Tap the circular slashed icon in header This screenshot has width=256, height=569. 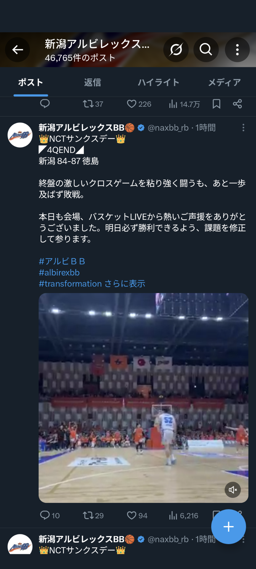tap(176, 49)
